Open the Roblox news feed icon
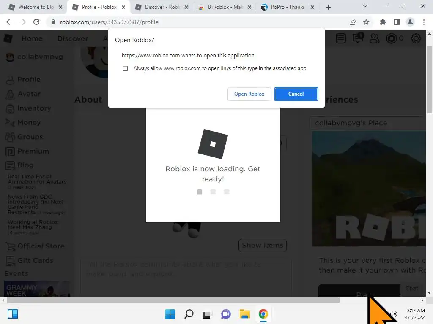Screen dimensions: 433x324 click(x=341, y=38)
